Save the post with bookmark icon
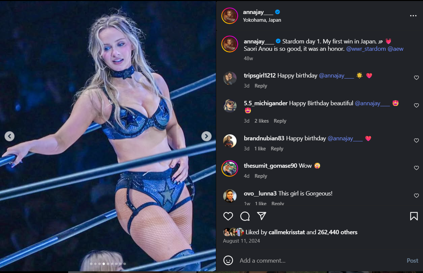The width and height of the screenshot is (423, 273). point(414,216)
